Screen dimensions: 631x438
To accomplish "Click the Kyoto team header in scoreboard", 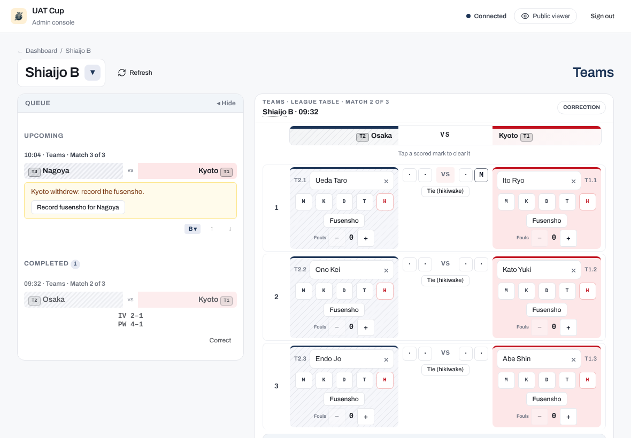I will pyautogui.click(x=547, y=136).
